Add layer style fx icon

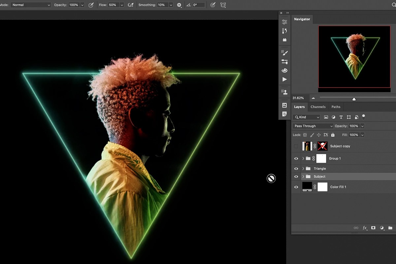pyautogui.click(x=365, y=228)
